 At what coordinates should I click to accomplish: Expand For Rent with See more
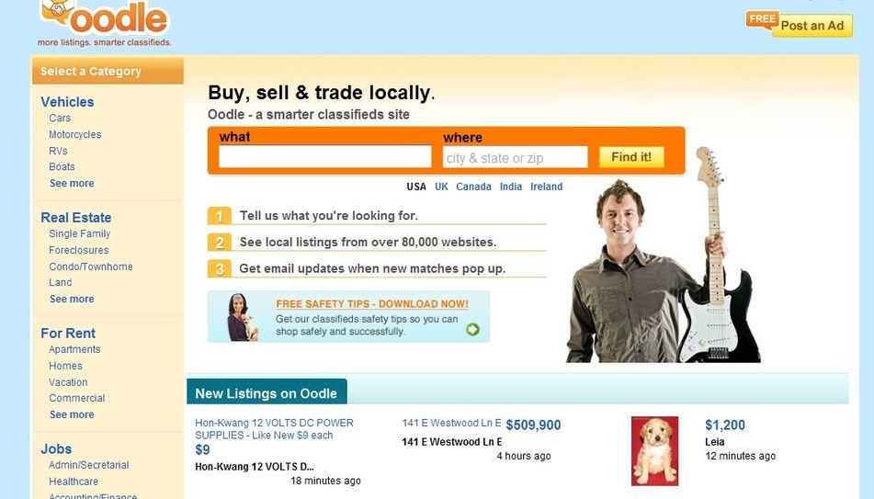[x=72, y=414]
